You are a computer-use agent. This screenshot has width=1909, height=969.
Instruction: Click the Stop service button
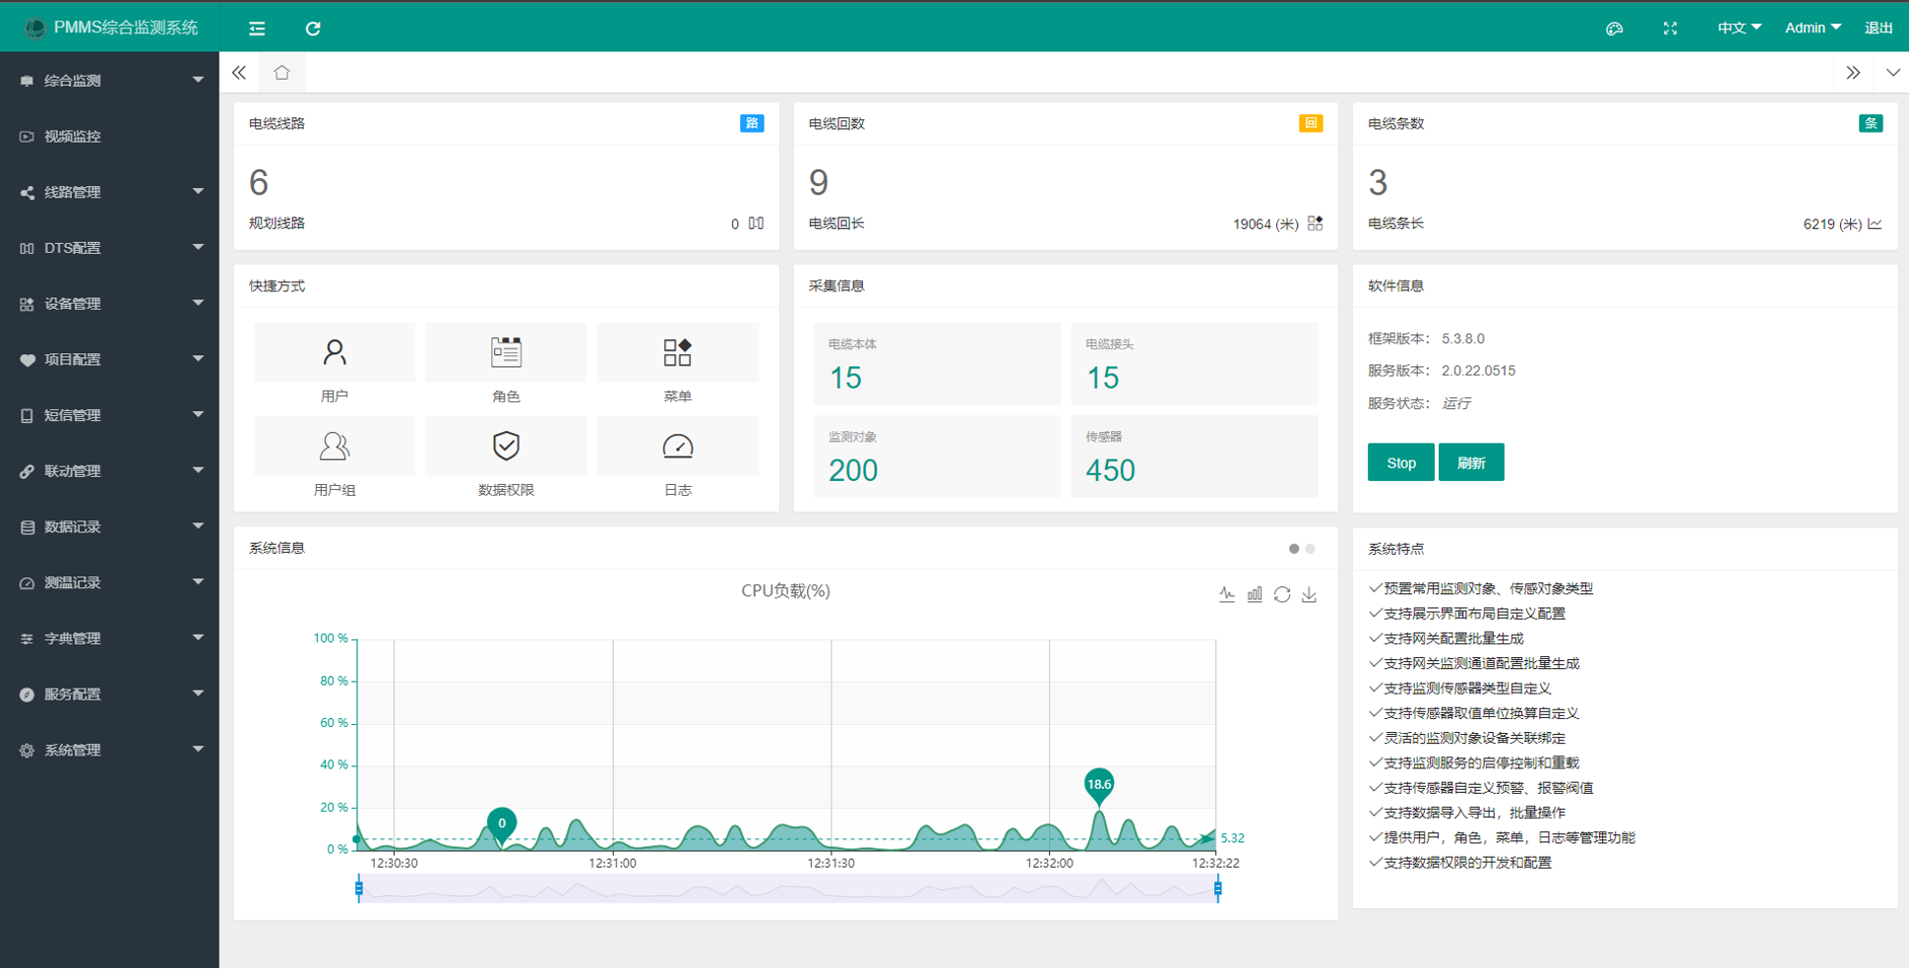pos(1400,462)
